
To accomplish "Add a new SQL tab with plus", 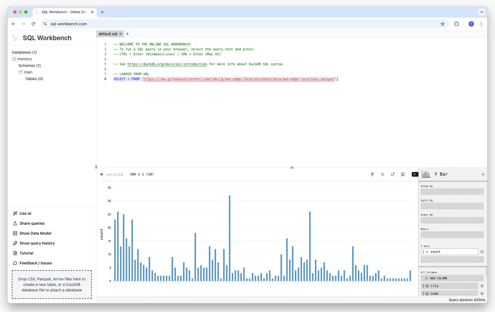I will tap(127, 34).
